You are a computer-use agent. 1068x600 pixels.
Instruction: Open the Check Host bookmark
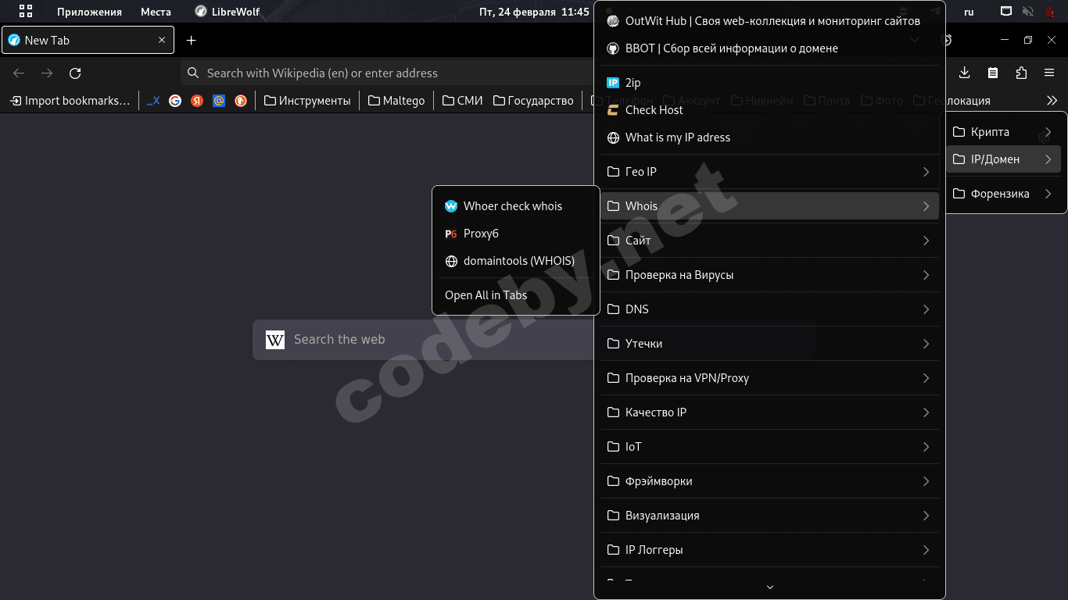point(769,110)
